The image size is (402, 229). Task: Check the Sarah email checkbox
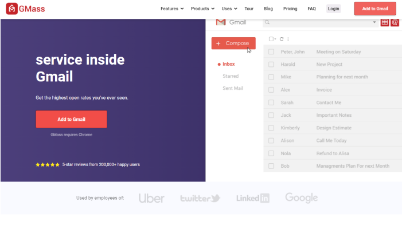(x=271, y=102)
